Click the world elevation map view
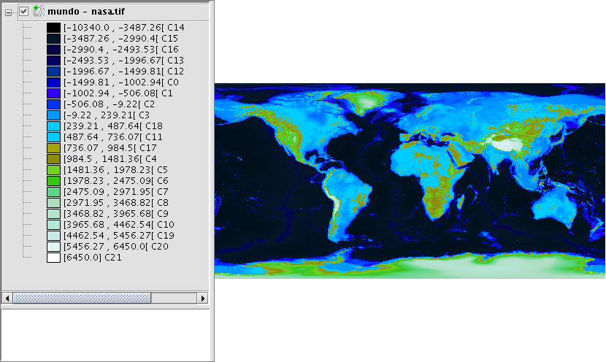Image resolution: width=606 pixels, height=362 pixels. click(x=410, y=181)
